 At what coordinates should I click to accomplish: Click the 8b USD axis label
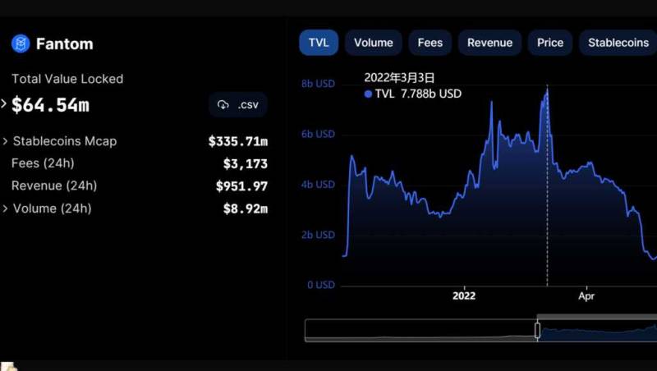[x=318, y=84]
